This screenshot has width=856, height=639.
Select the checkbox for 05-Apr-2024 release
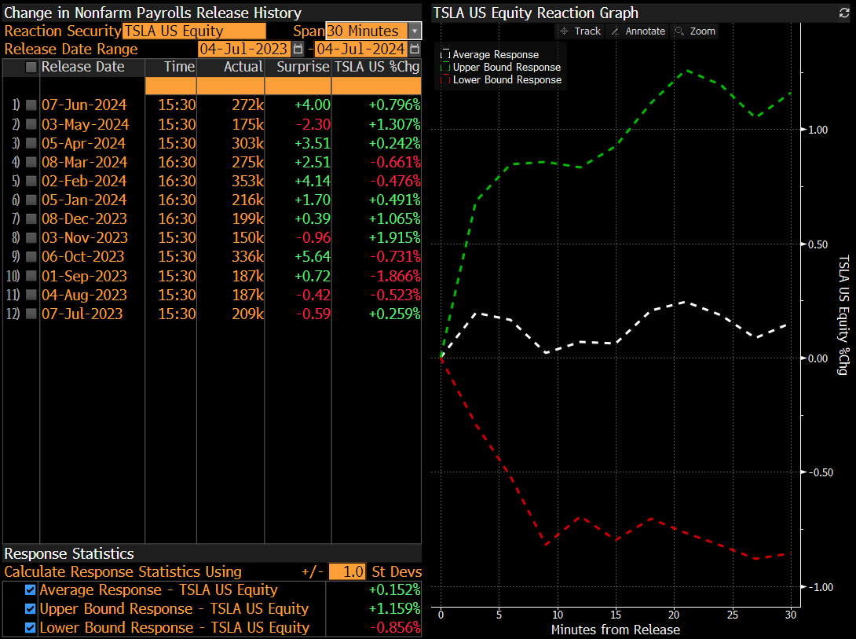coord(31,143)
